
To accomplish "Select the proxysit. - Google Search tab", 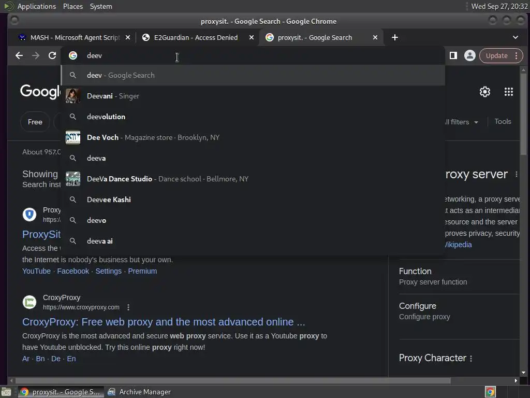I will point(314,37).
